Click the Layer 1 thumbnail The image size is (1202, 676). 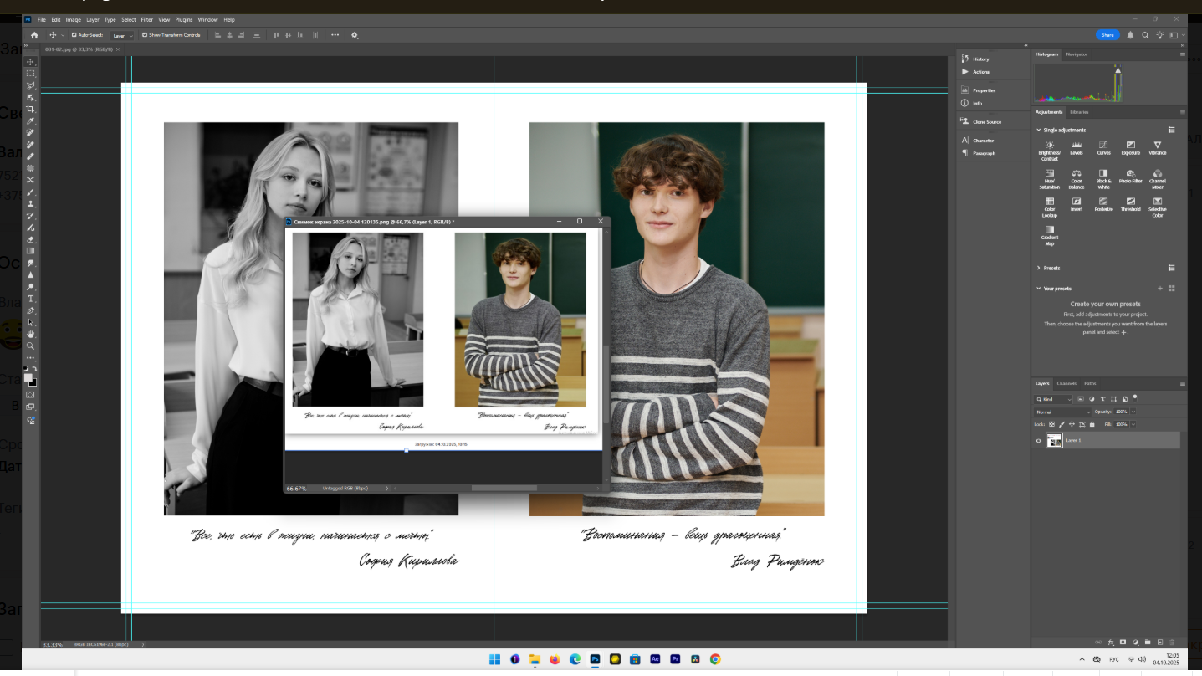[1054, 441]
